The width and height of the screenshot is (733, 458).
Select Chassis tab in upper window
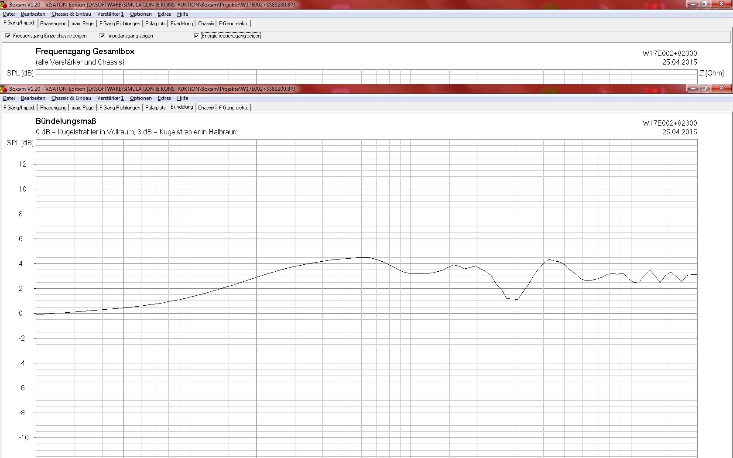[x=206, y=24]
